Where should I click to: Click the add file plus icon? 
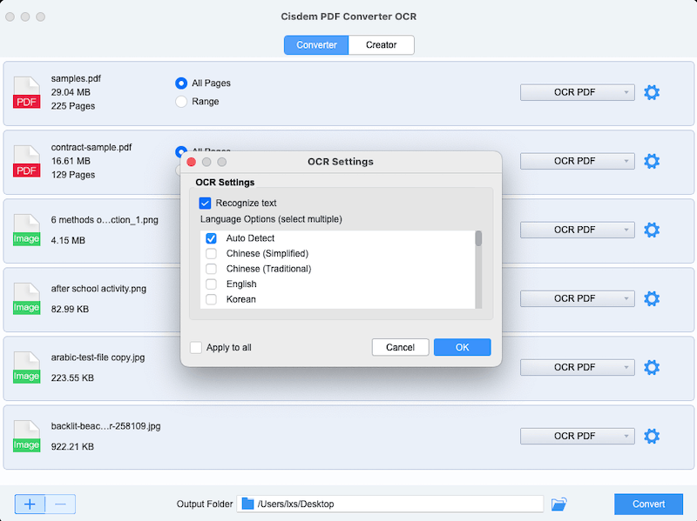click(30, 504)
